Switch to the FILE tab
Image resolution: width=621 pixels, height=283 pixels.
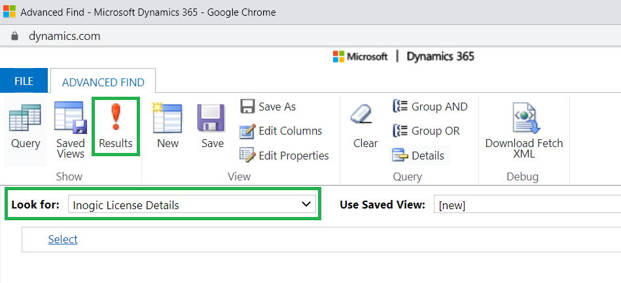[24, 81]
